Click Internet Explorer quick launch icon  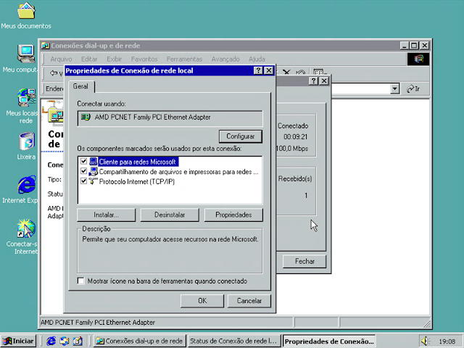coord(51,341)
